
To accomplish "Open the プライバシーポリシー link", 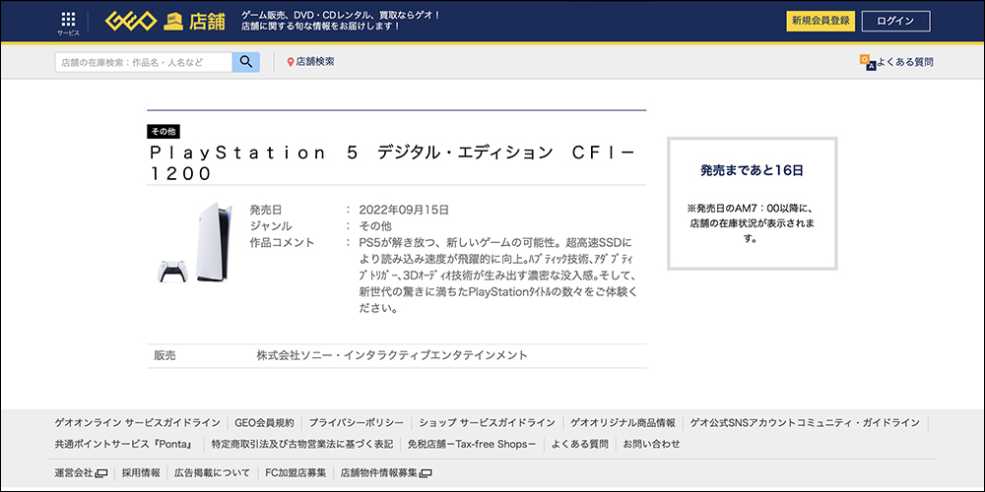I will (x=352, y=422).
